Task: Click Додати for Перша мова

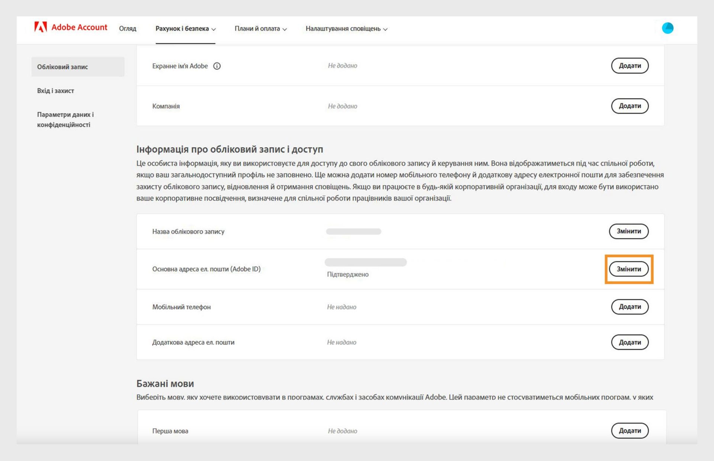Action: click(630, 431)
